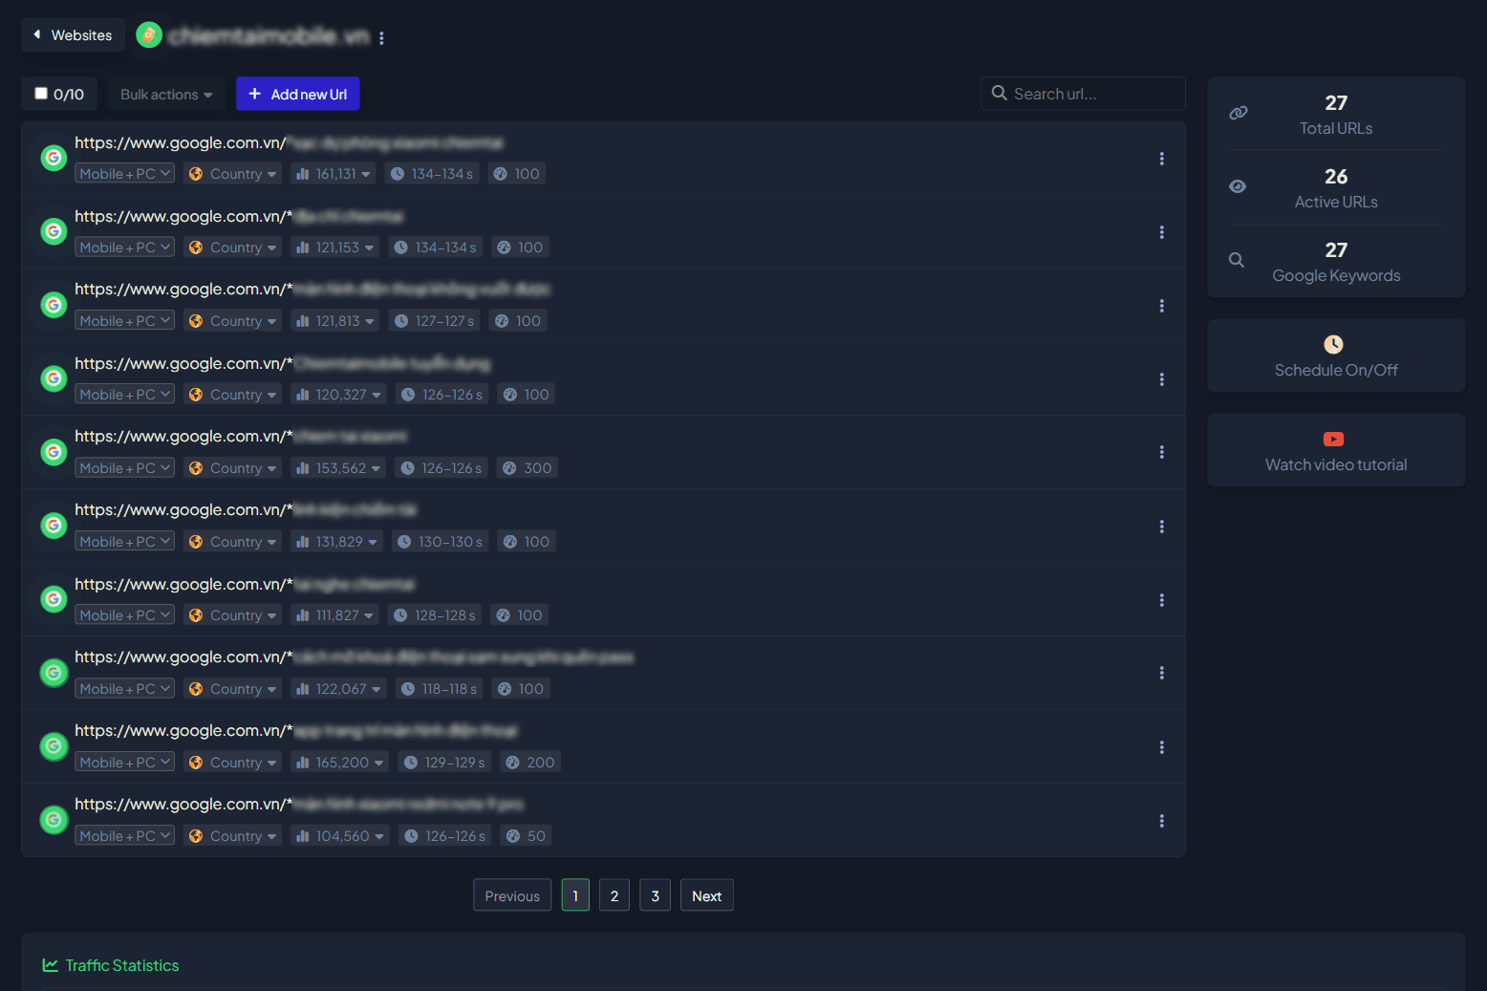Open three-dot menu for the 121,153 row
The width and height of the screenshot is (1487, 991).
click(x=1162, y=232)
